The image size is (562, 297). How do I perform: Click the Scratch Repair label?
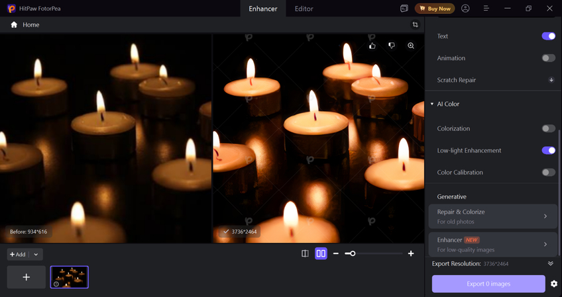(456, 80)
